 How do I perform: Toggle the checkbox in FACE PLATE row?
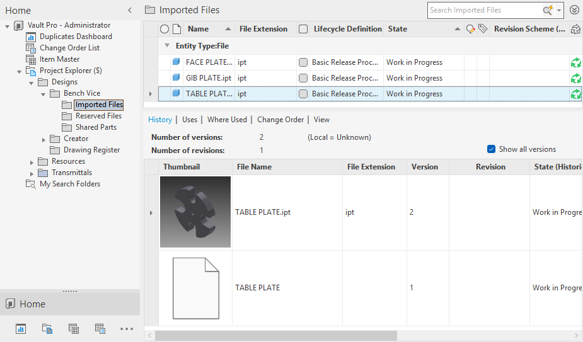[303, 62]
